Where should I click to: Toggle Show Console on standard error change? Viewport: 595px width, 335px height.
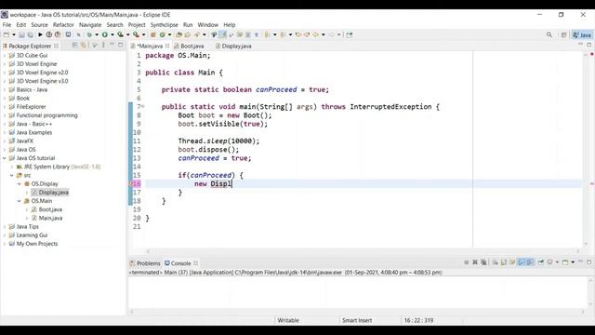click(530, 262)
